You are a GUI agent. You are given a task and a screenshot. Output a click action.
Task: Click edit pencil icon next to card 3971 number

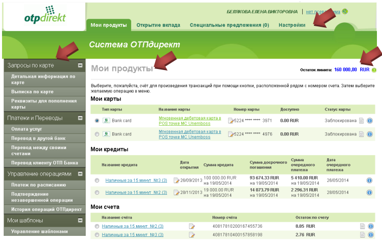pos(231,121)
